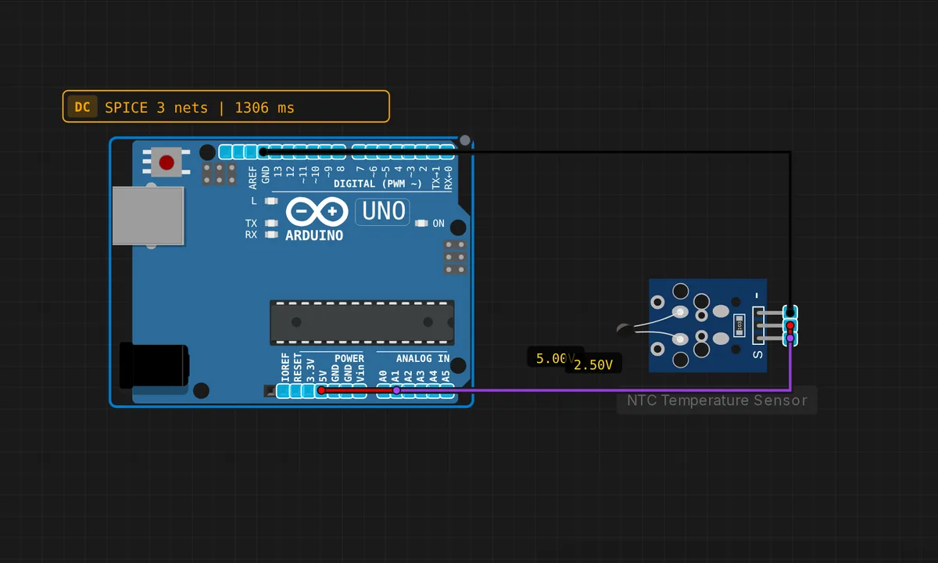The image size is (938, 563).
Task: Select the A5 analog pin
Action: [x=446, y=390]
